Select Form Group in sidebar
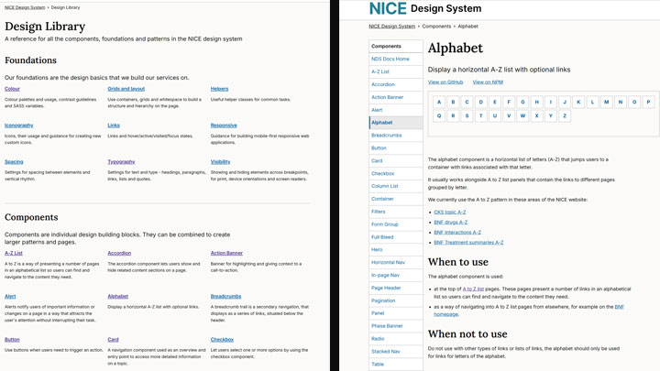The width and height of the screenshot is (660, 371). coord(396,224)
